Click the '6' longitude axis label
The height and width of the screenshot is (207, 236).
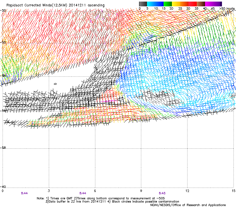(95, 191)
